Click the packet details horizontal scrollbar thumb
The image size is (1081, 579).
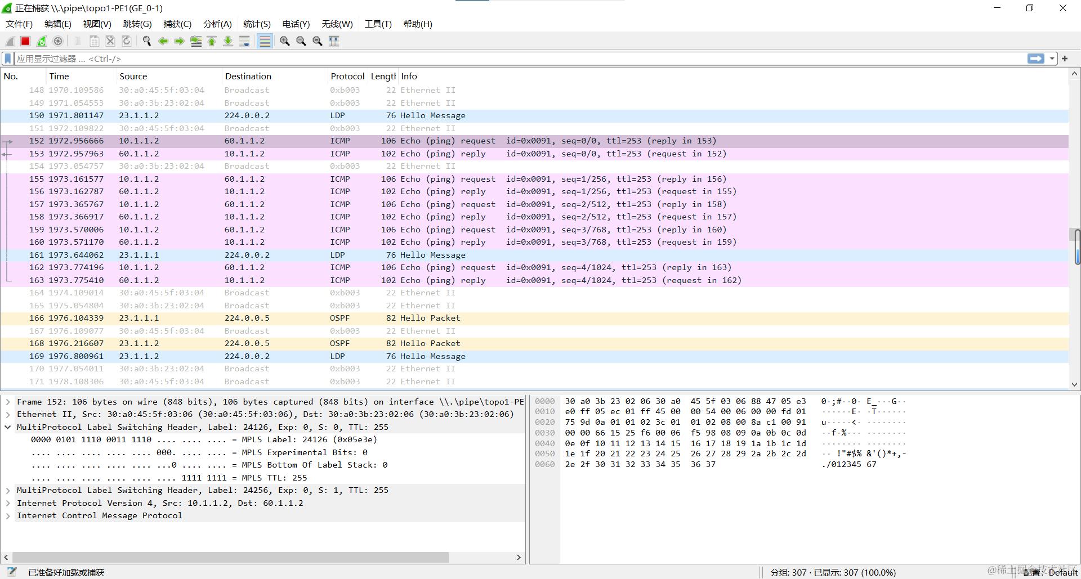(231, 557)
